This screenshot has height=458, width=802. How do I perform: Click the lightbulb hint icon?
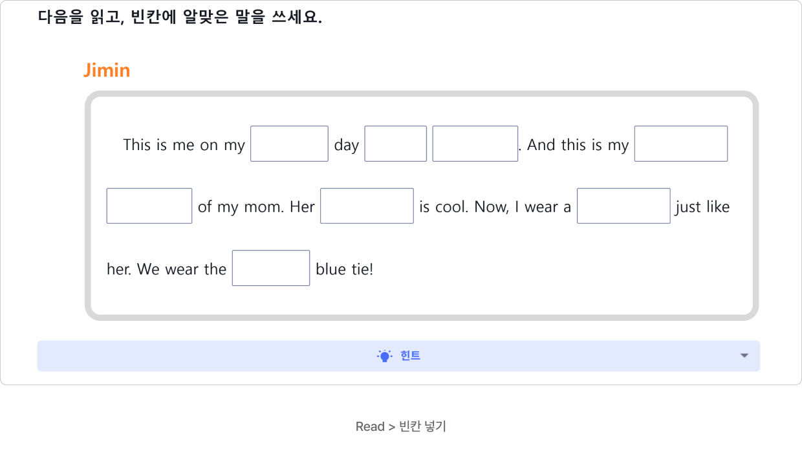pos(385,356)
